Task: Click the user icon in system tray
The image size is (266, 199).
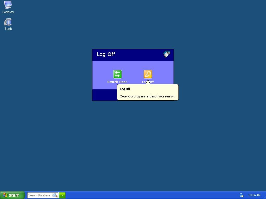Action: [x=242, y=195]
